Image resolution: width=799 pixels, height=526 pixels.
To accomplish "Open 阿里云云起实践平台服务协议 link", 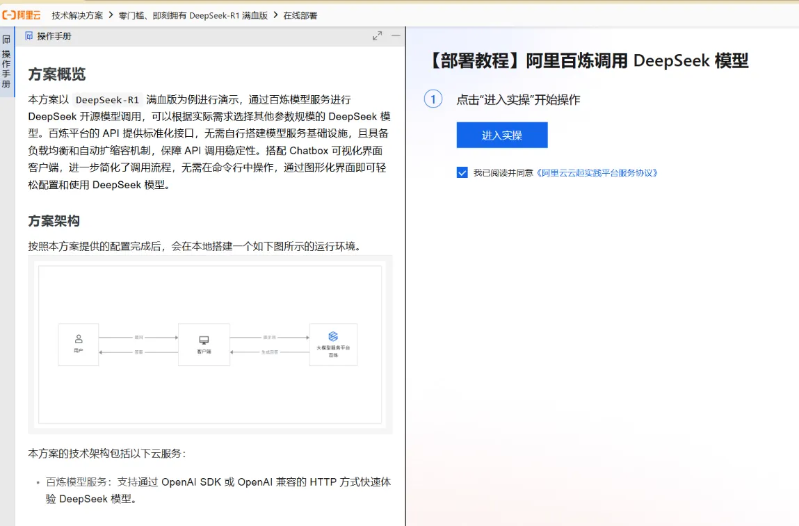I will 597,173.
